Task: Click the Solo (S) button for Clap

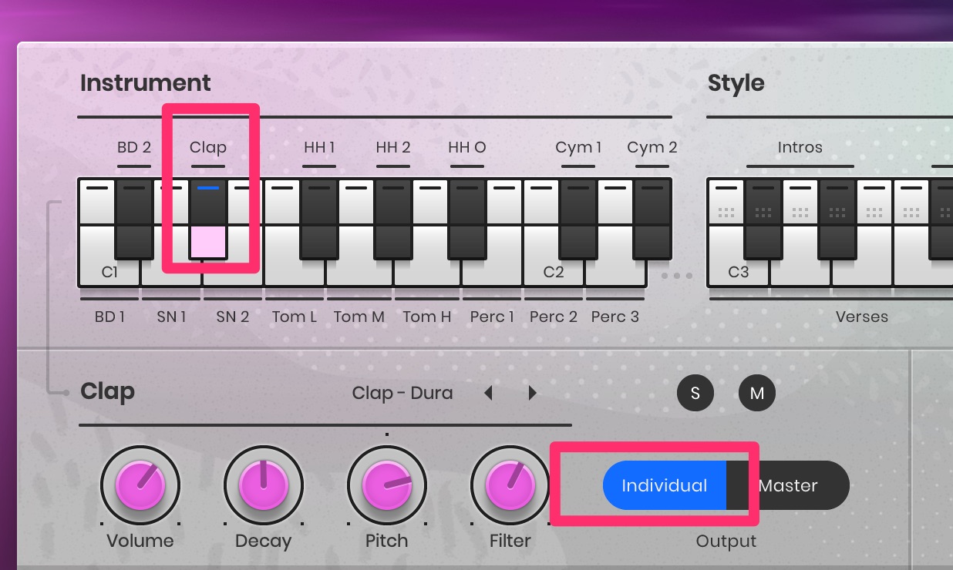Action: pos(695,394)
